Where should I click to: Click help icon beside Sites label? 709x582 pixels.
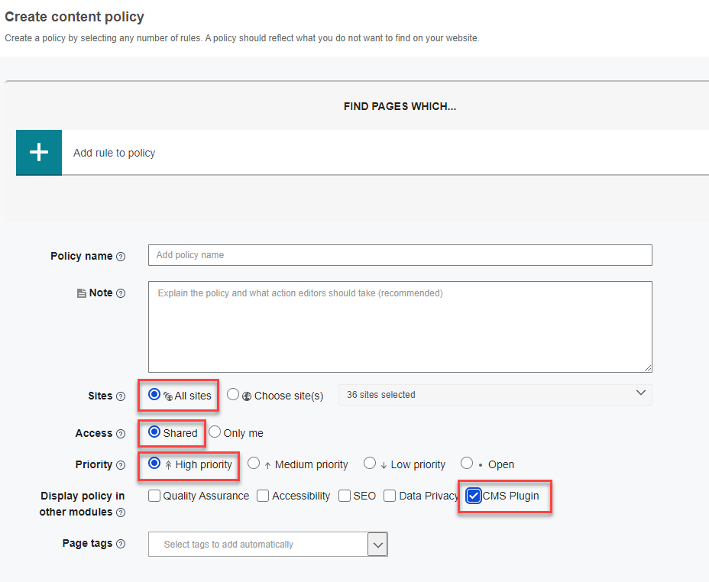(x=121, y=396)
